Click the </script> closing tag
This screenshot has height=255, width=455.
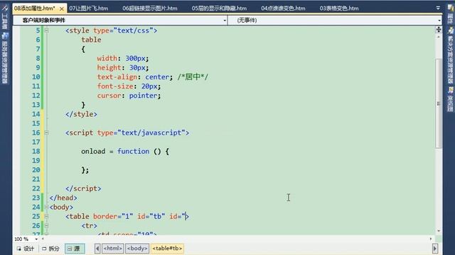tap(83, 188)
